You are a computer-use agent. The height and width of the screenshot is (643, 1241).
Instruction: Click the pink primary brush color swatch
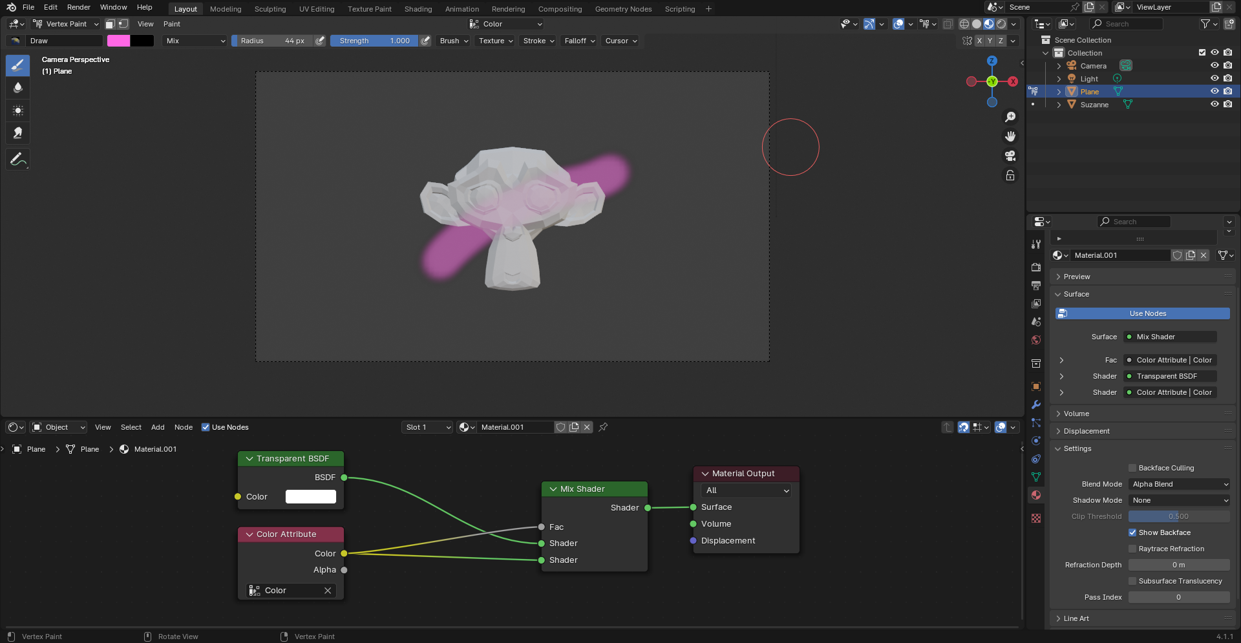click(x=118, y=41)
